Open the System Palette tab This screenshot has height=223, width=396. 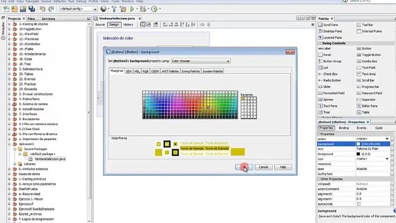213,71
